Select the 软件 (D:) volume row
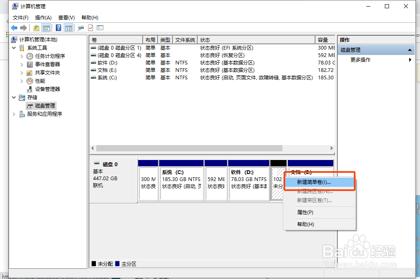Viewport: 420px width, 279px height. tap(212, 63)
